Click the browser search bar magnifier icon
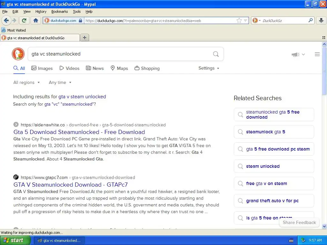 pos(310,20)
